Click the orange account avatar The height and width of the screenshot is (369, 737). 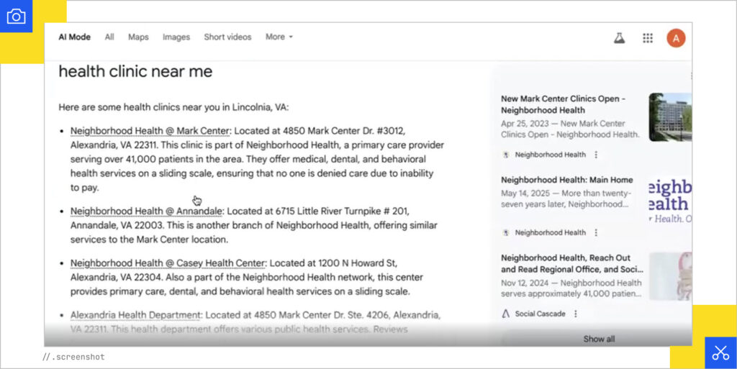pos(676,38)
